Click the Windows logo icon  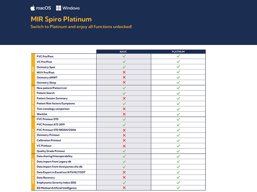[58, 8]
